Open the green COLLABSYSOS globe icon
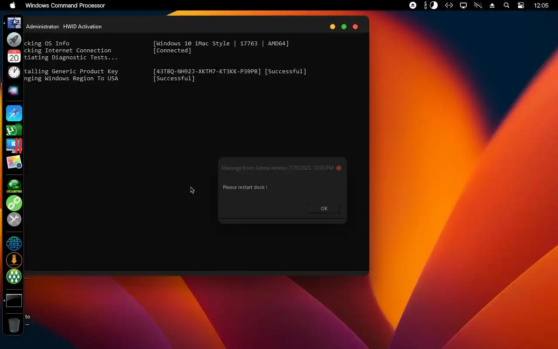This screenshot has height=349, width=558. 14,186
